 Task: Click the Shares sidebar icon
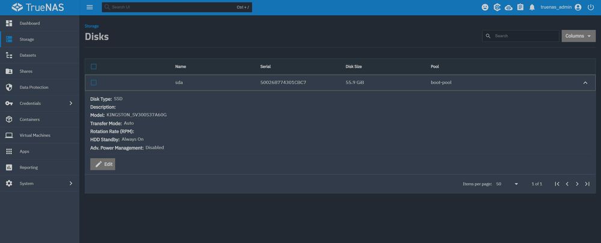coord(9,71)
